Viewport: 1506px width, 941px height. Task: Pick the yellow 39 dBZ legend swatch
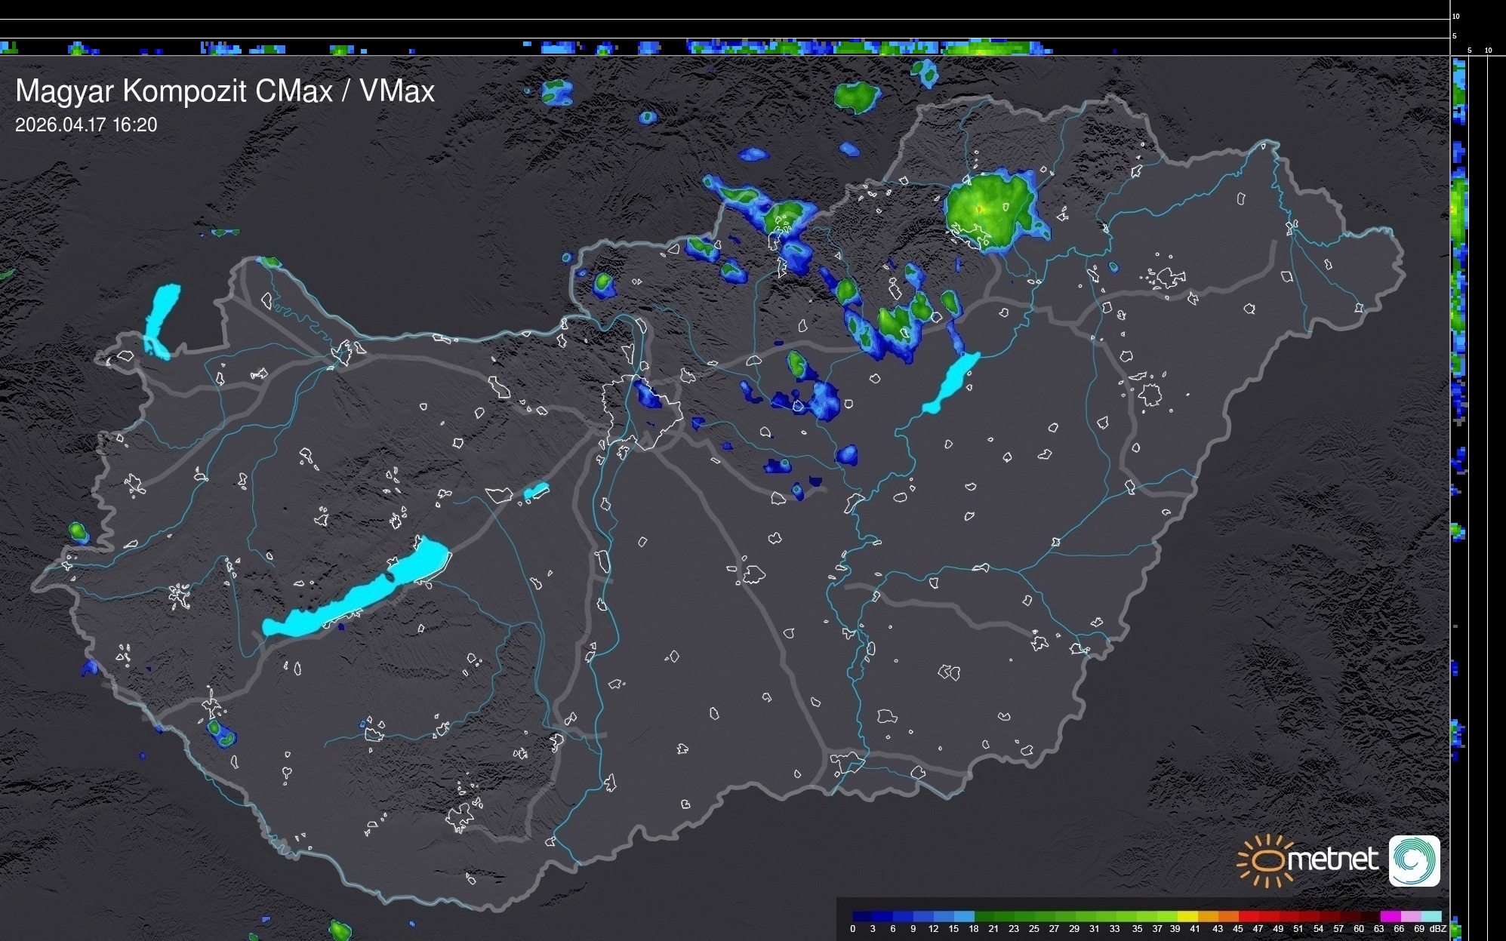pyautogui.click(x=1187, y=916)
